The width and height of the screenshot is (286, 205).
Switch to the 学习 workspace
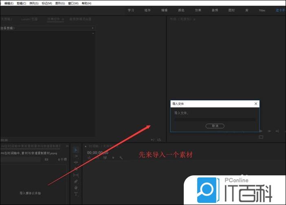click(x=131, y=11)
